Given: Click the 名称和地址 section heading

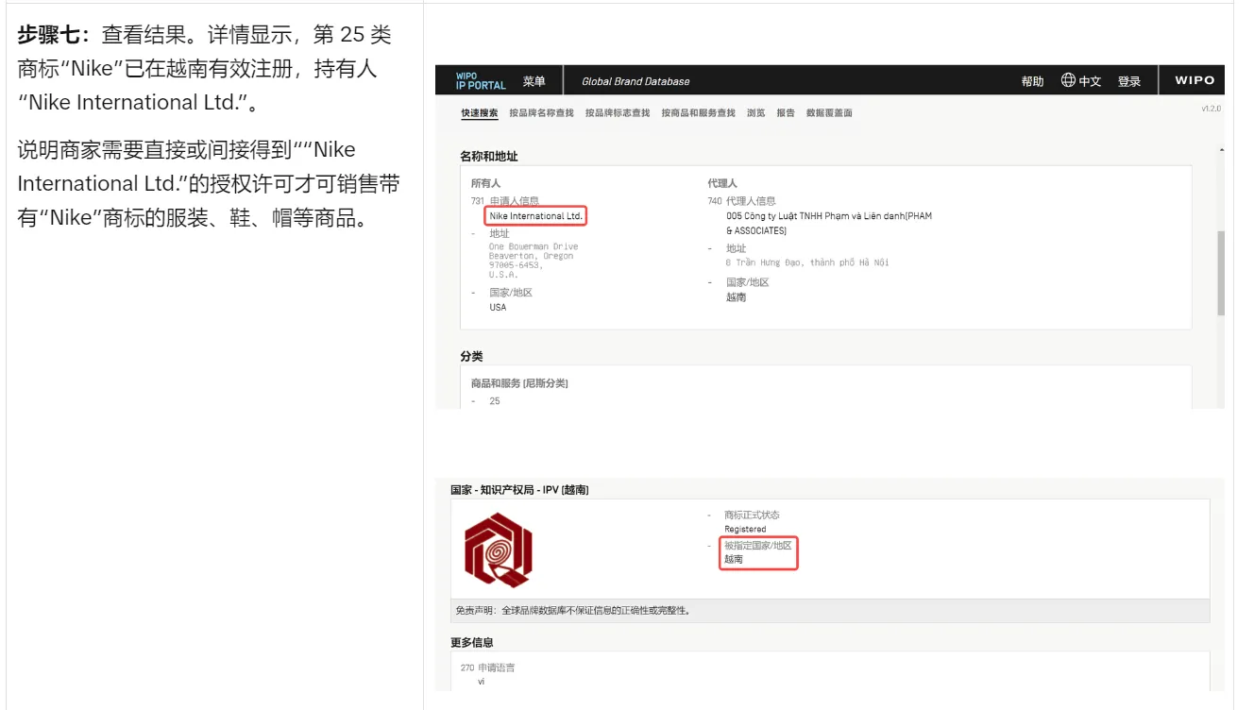Looking at the screenshot, I should point(488,156).
